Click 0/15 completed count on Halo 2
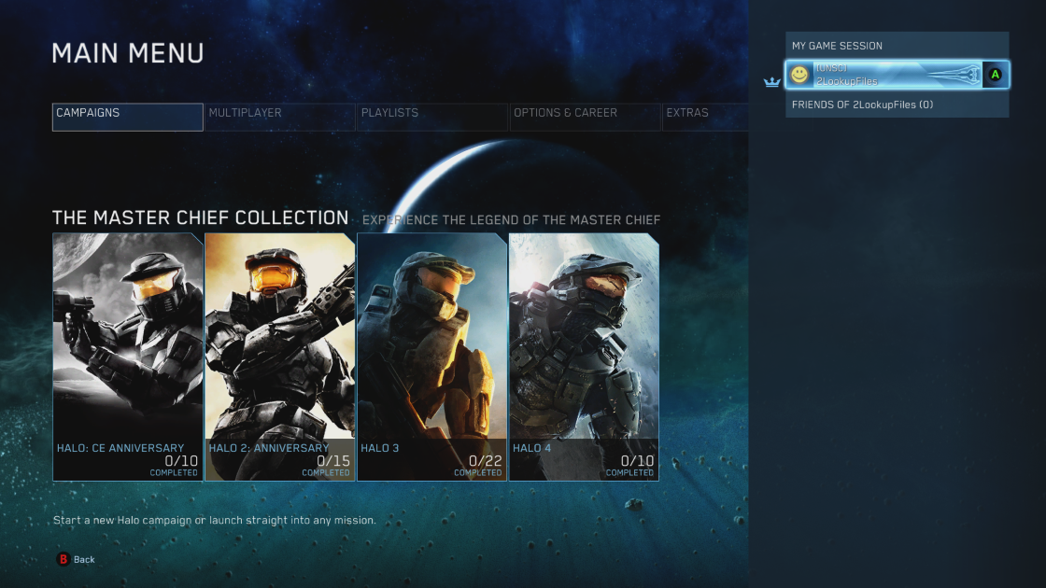1046x588 pixels. coord(332,461)
